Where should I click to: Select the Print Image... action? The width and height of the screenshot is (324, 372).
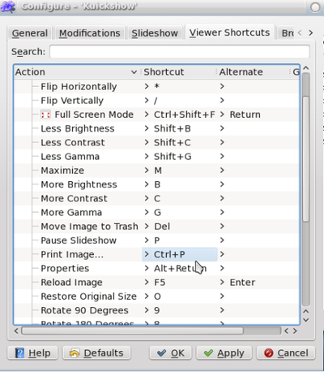point(72,254)
